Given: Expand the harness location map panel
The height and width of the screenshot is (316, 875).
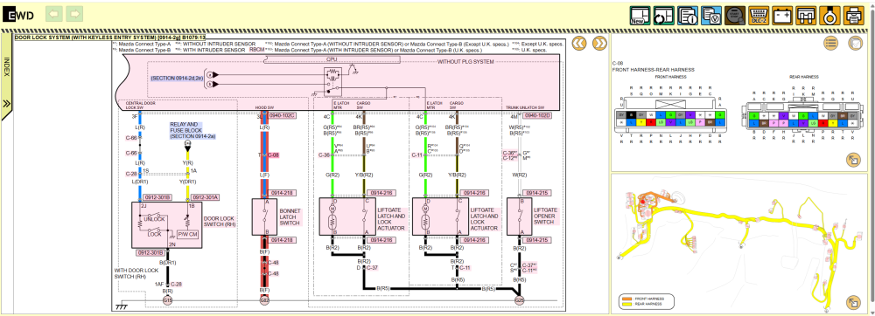Looking at the screenshot, I should (x=853, y=303).
